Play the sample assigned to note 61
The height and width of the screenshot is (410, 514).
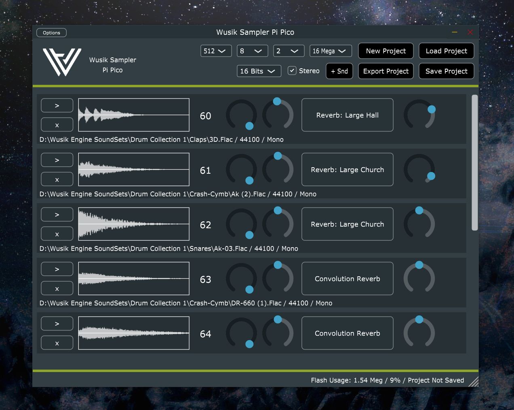click(x=57, y=160)
